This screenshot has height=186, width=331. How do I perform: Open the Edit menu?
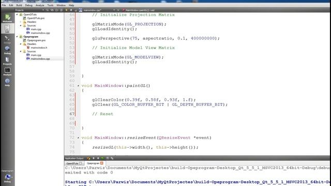pyautogui.click(x=11, y=5)
